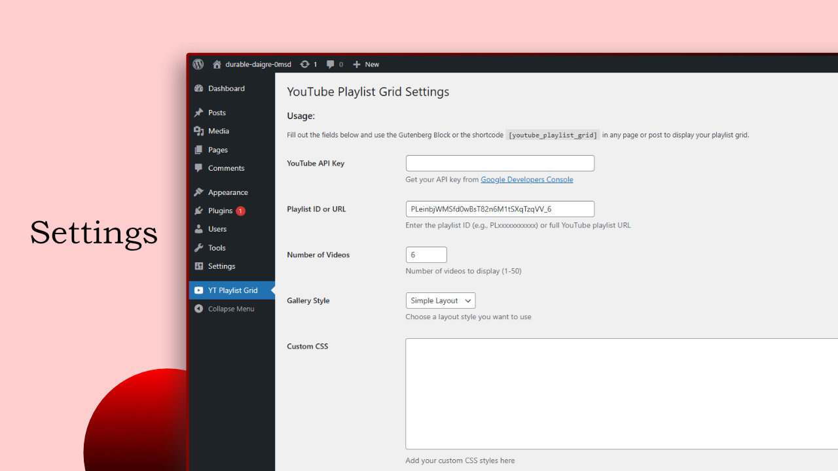Select Settings in the sidebar menu
Image resolution: width=838 pixels, height=471 pixels.
pyautogui.click(x=220, y=266)
